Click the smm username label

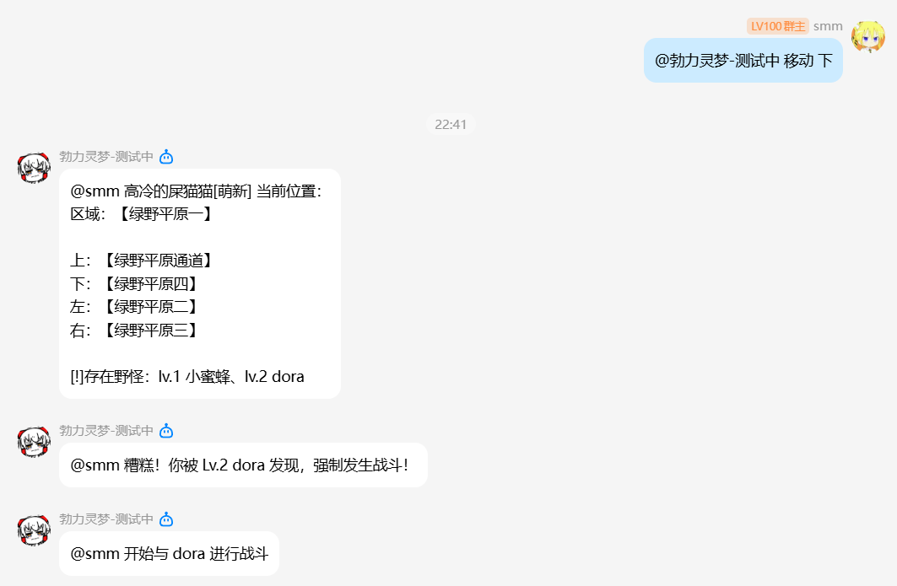point(828,26)
